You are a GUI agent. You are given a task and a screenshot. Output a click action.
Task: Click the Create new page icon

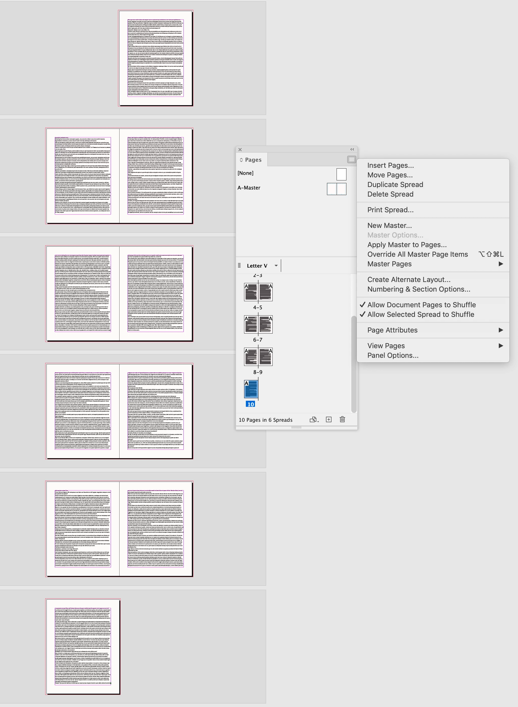click(328, 419)
